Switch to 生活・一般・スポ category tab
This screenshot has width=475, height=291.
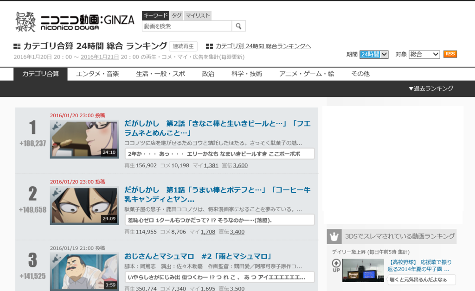[x=160, y=74]
